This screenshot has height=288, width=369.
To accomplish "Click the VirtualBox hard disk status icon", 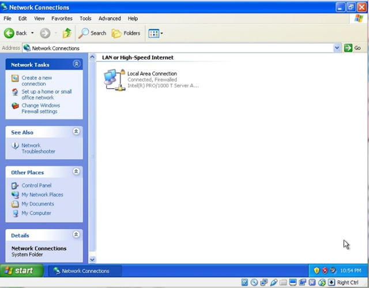I will point(244,282).
